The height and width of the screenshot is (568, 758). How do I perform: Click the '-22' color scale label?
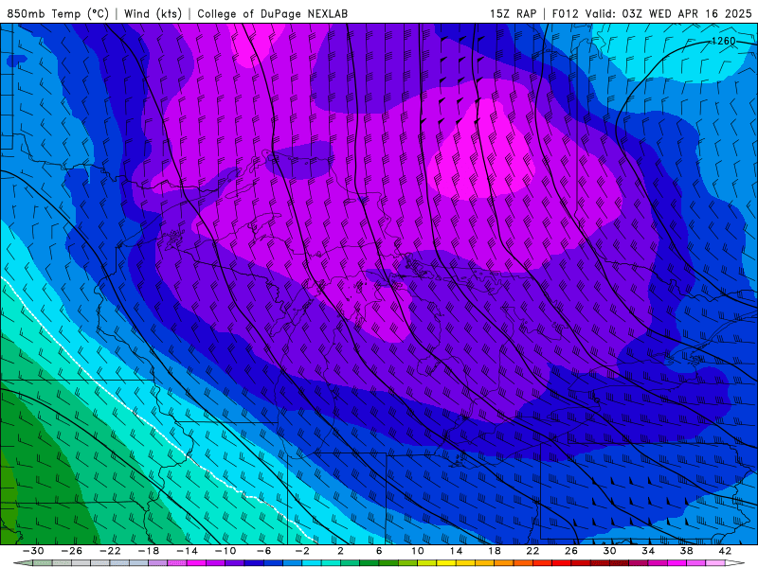[110, 551]
